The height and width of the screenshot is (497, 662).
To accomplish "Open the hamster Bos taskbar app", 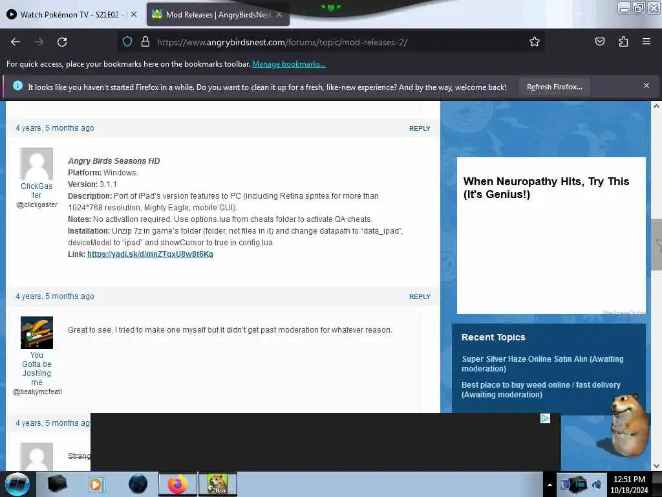I will [x=218, y=484].
